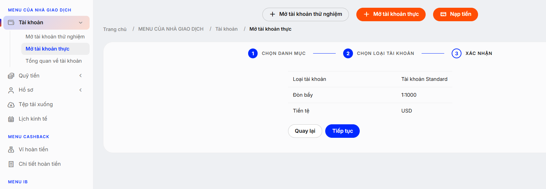Select step 2 Chọn loại tài khoản circle
Image resolution: width=546 pixels, height=189 pixels.
pos(348,54)
